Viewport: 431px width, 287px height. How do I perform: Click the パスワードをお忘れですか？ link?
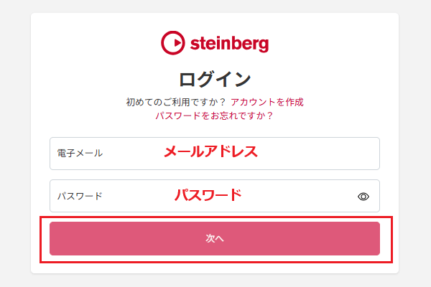click(x=214, y=116)
